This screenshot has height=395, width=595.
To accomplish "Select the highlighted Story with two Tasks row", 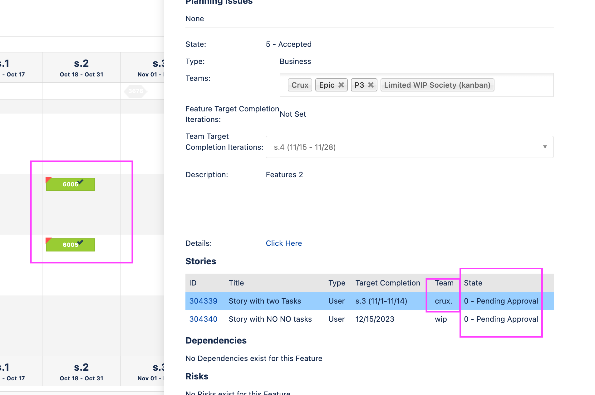I will pyautogui.click(x=265, y=301).
